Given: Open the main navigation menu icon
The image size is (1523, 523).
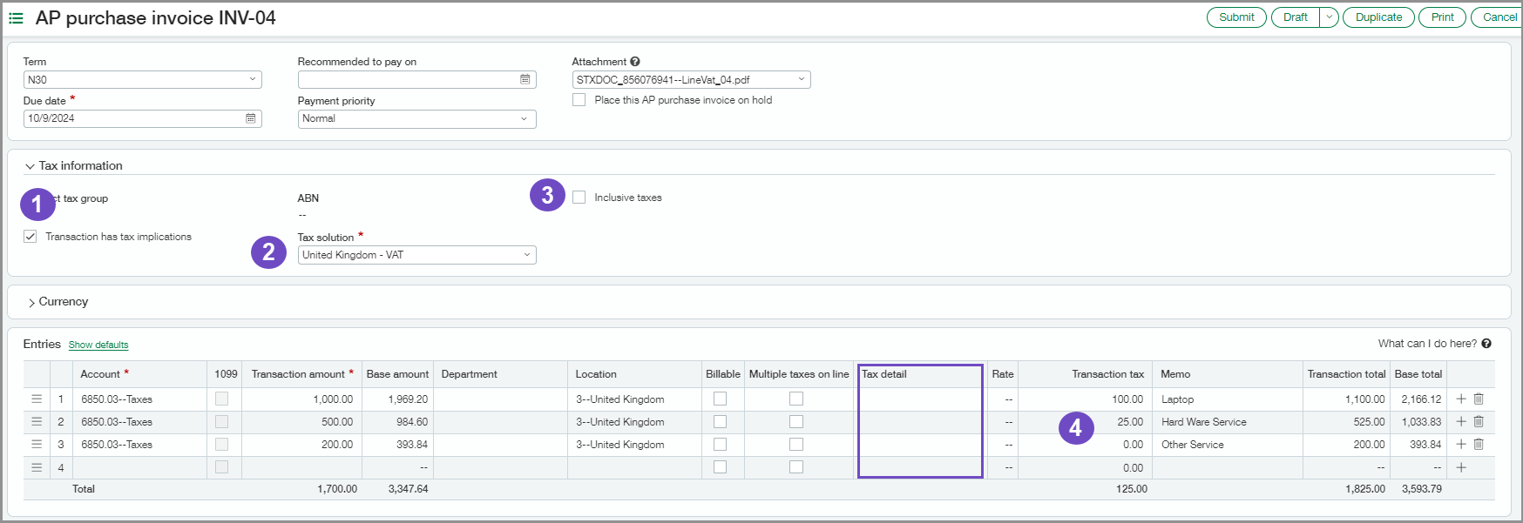Looking at the screenshot, I should [x=16, y=18].
